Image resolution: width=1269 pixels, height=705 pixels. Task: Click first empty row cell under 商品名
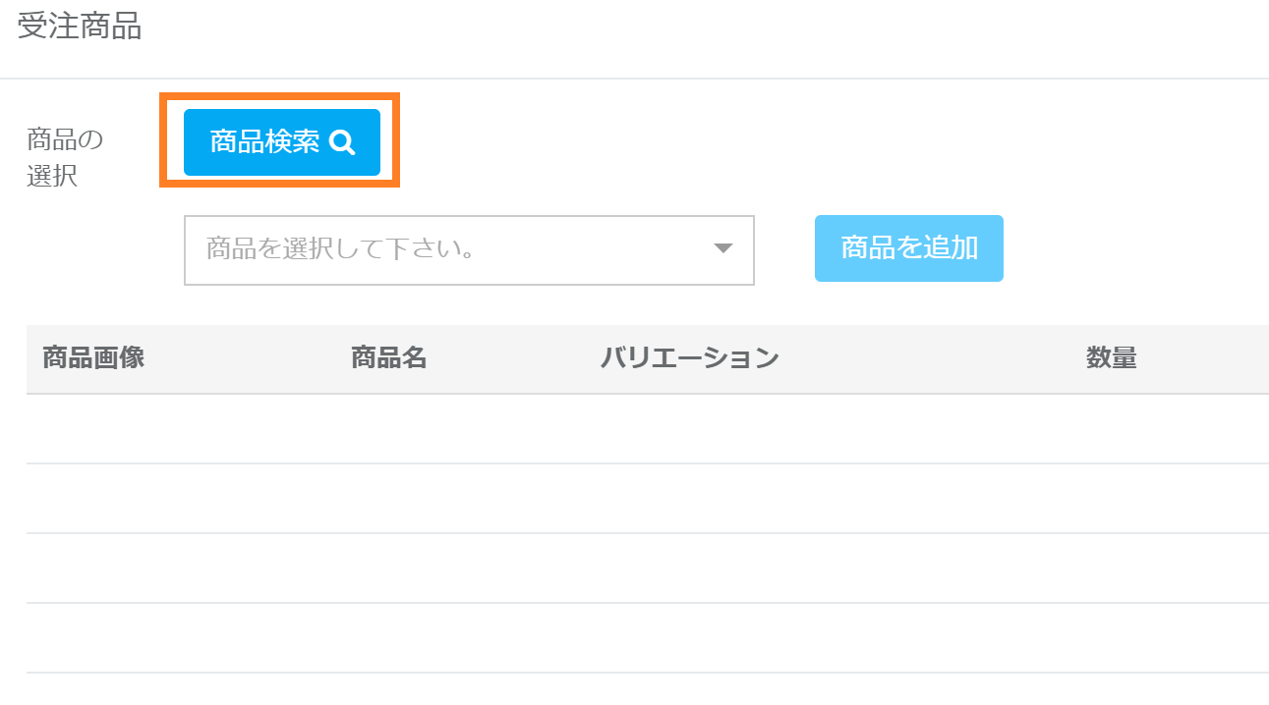(388, 429)
